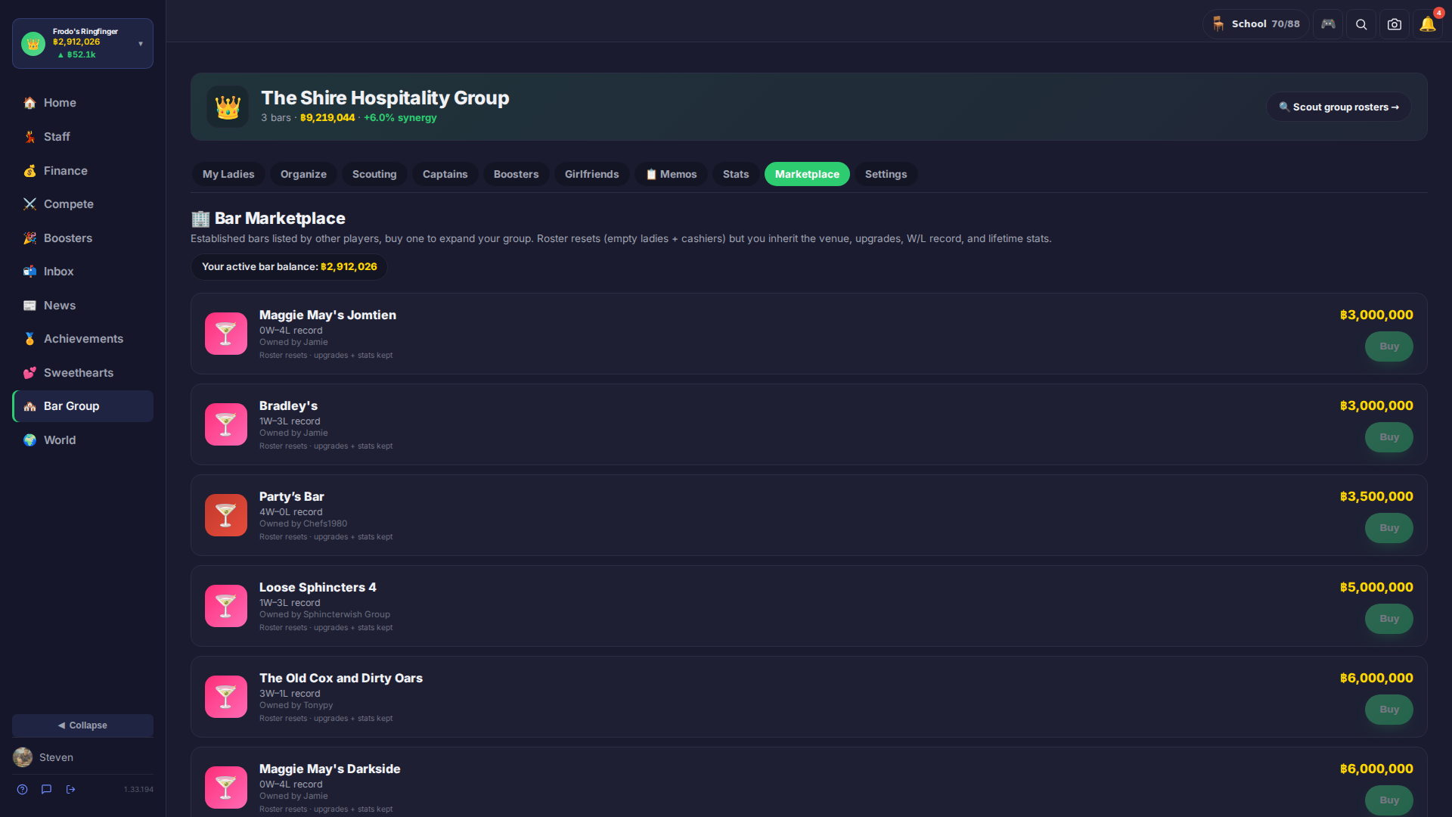Screen dimensions: 1452x817
Task: Open Inbox in the sidebar
Action: (x=82, y=272)
